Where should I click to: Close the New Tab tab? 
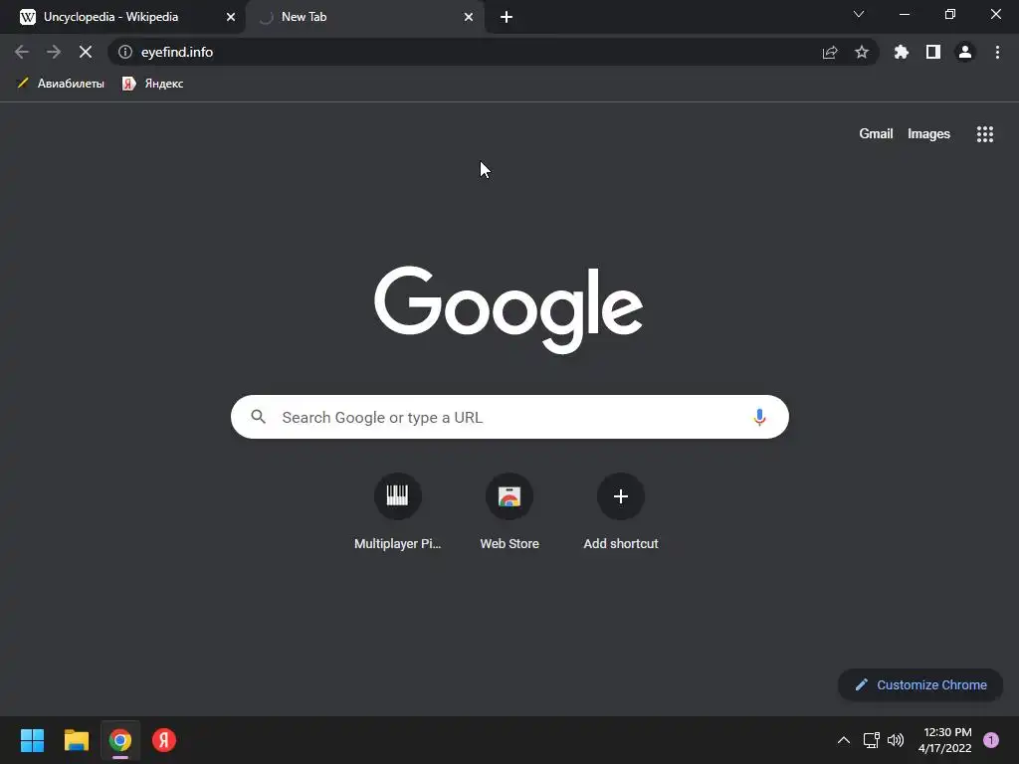468,17
